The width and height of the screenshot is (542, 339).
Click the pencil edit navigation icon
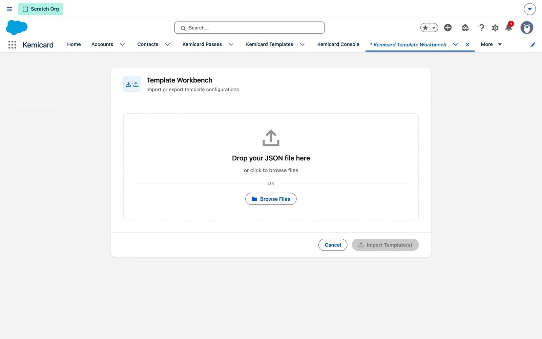click(533, 45)
